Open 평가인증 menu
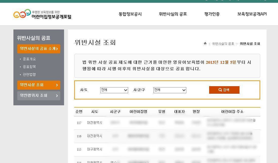This screenshot has width=278, height=163. [x=212, y=14]
